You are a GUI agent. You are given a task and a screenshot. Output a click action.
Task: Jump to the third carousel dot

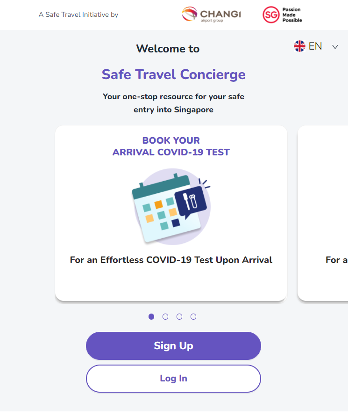pyautogui.click(x=179, y=317)
